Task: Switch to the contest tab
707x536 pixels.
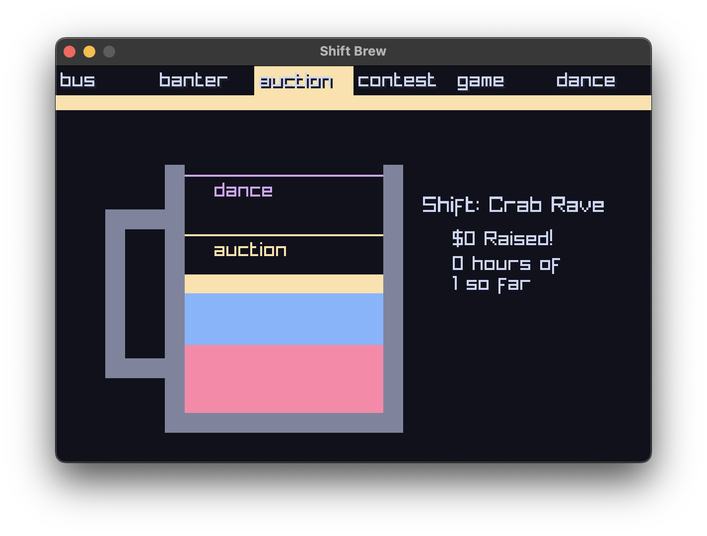Action: (396, 80)
